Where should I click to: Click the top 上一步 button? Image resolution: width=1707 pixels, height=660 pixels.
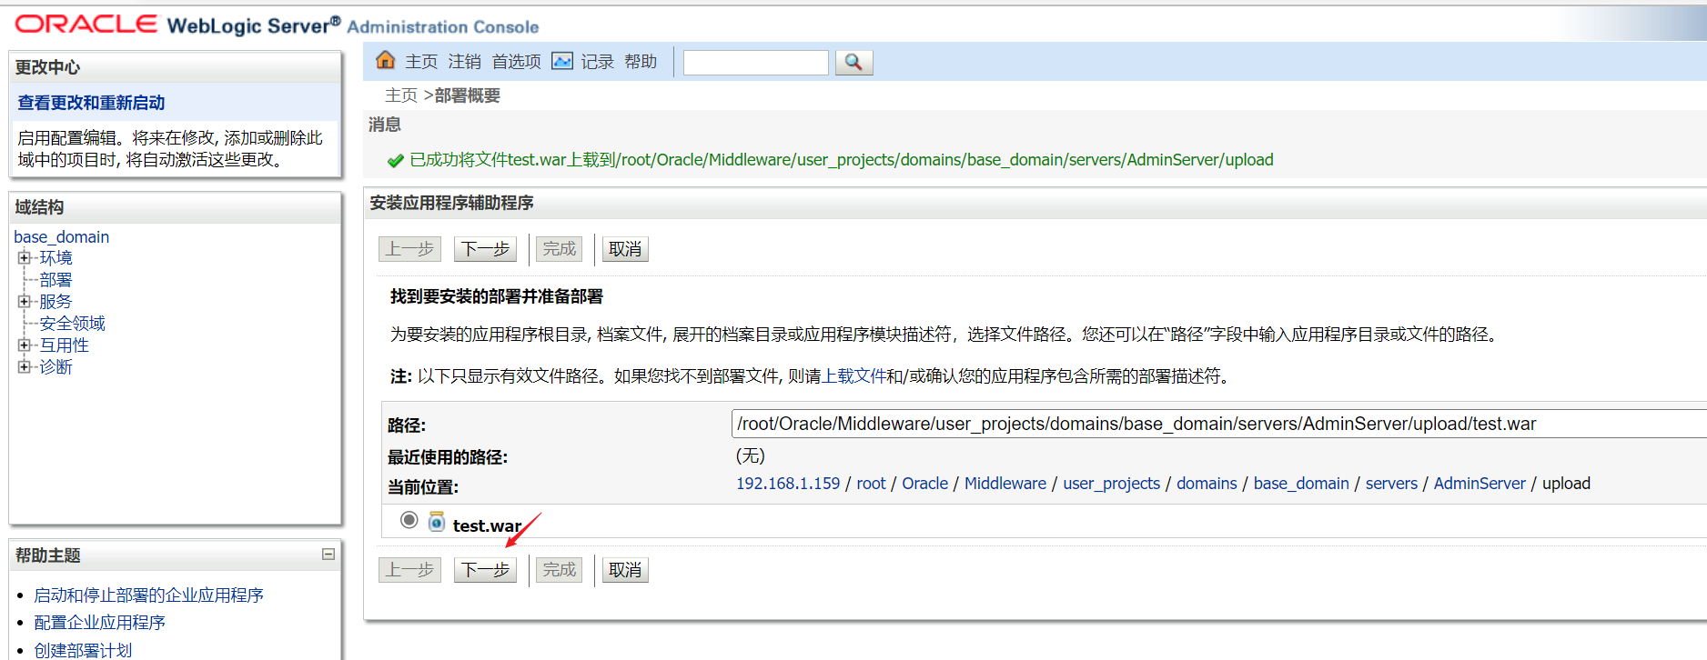click(409, 249)
